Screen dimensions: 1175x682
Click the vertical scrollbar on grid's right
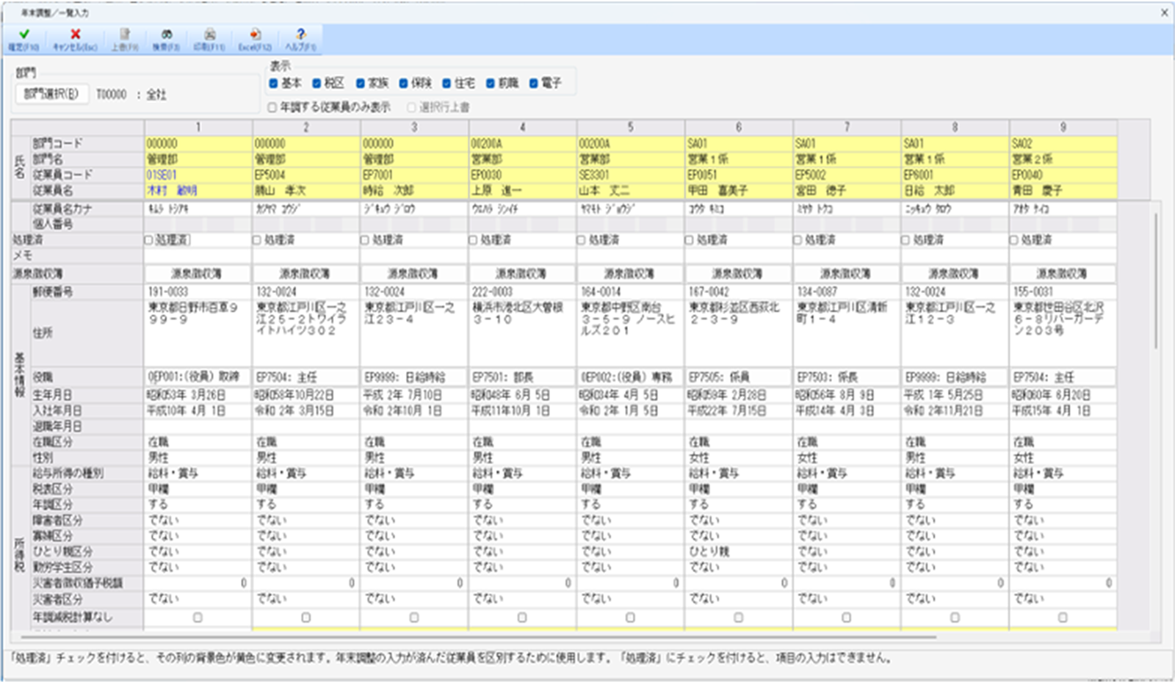(1156, 279)
